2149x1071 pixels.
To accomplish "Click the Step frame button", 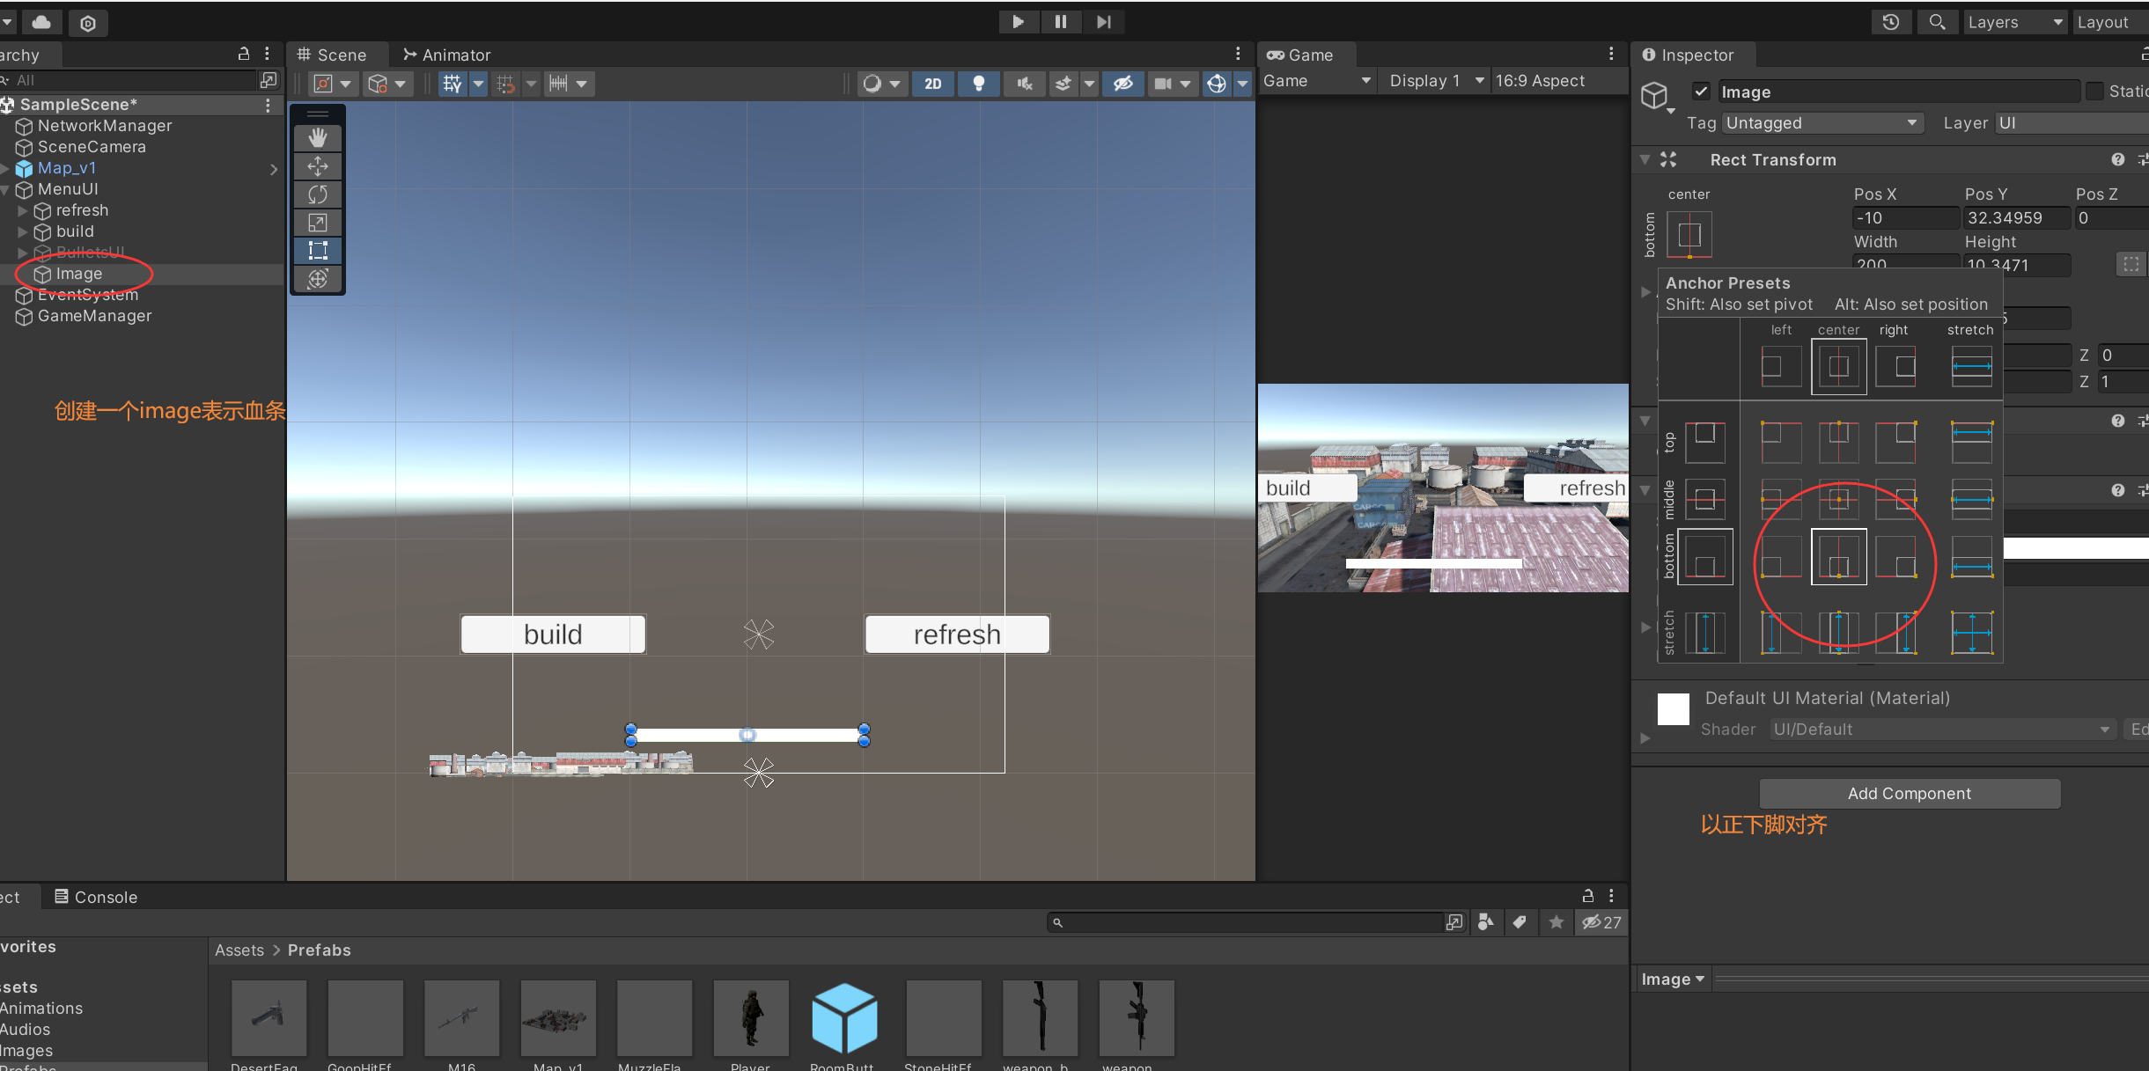I will tap(1103, 22).
